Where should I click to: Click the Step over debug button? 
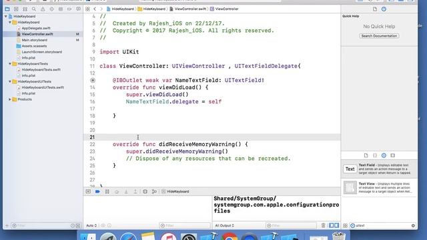(117, 191)
